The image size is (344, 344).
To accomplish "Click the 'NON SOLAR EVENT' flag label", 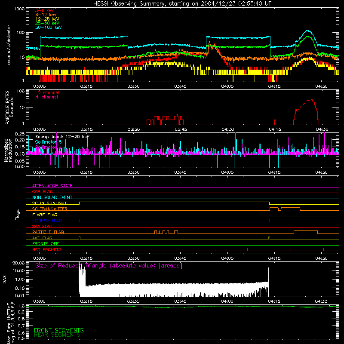I will [x=52, y=197].
